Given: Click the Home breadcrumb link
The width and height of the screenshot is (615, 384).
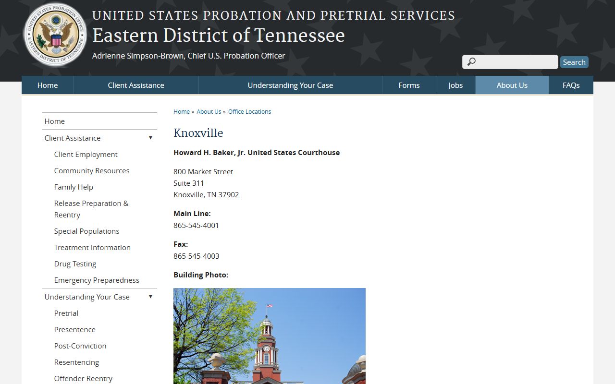Looking at the screenshot, I should click(182, 111).
